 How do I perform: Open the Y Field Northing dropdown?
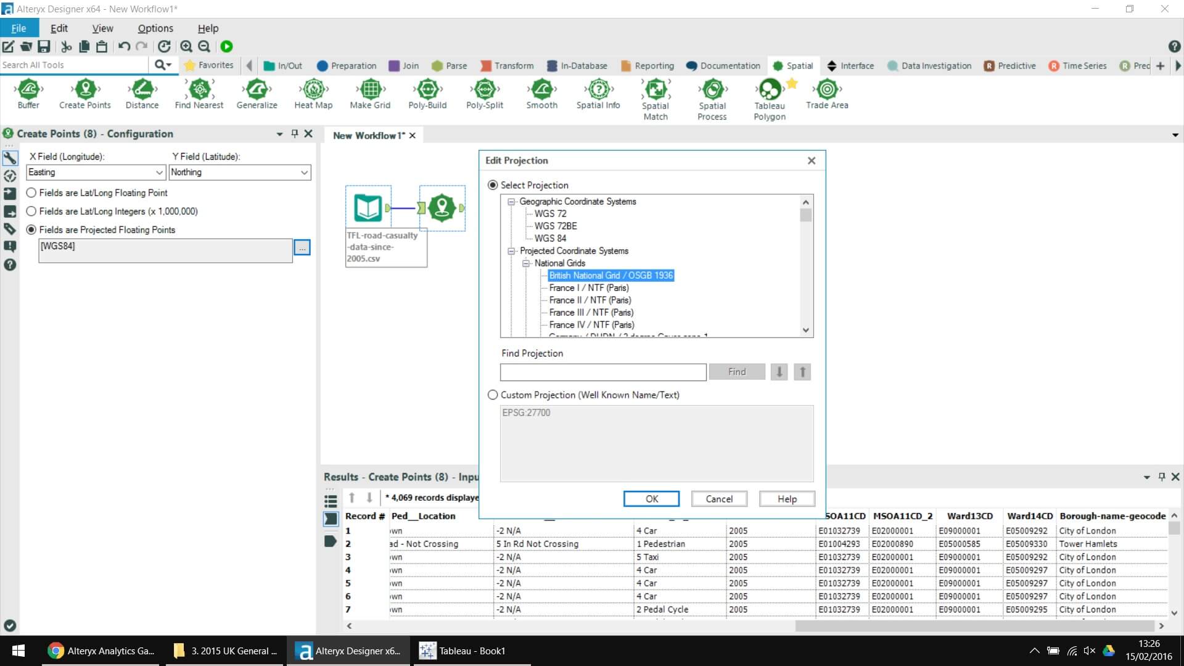click(x=304, y=173)
